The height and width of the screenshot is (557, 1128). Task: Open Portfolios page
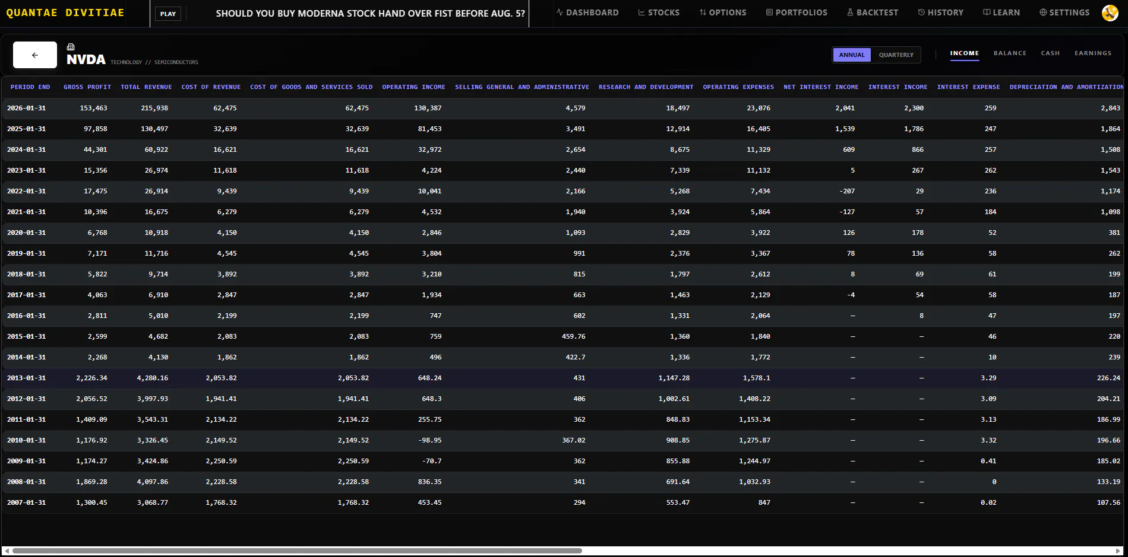[x=797, y=12]
